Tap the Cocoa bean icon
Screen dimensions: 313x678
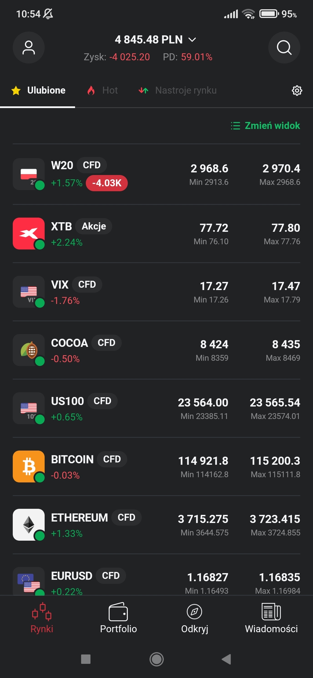tap(28, 350)
